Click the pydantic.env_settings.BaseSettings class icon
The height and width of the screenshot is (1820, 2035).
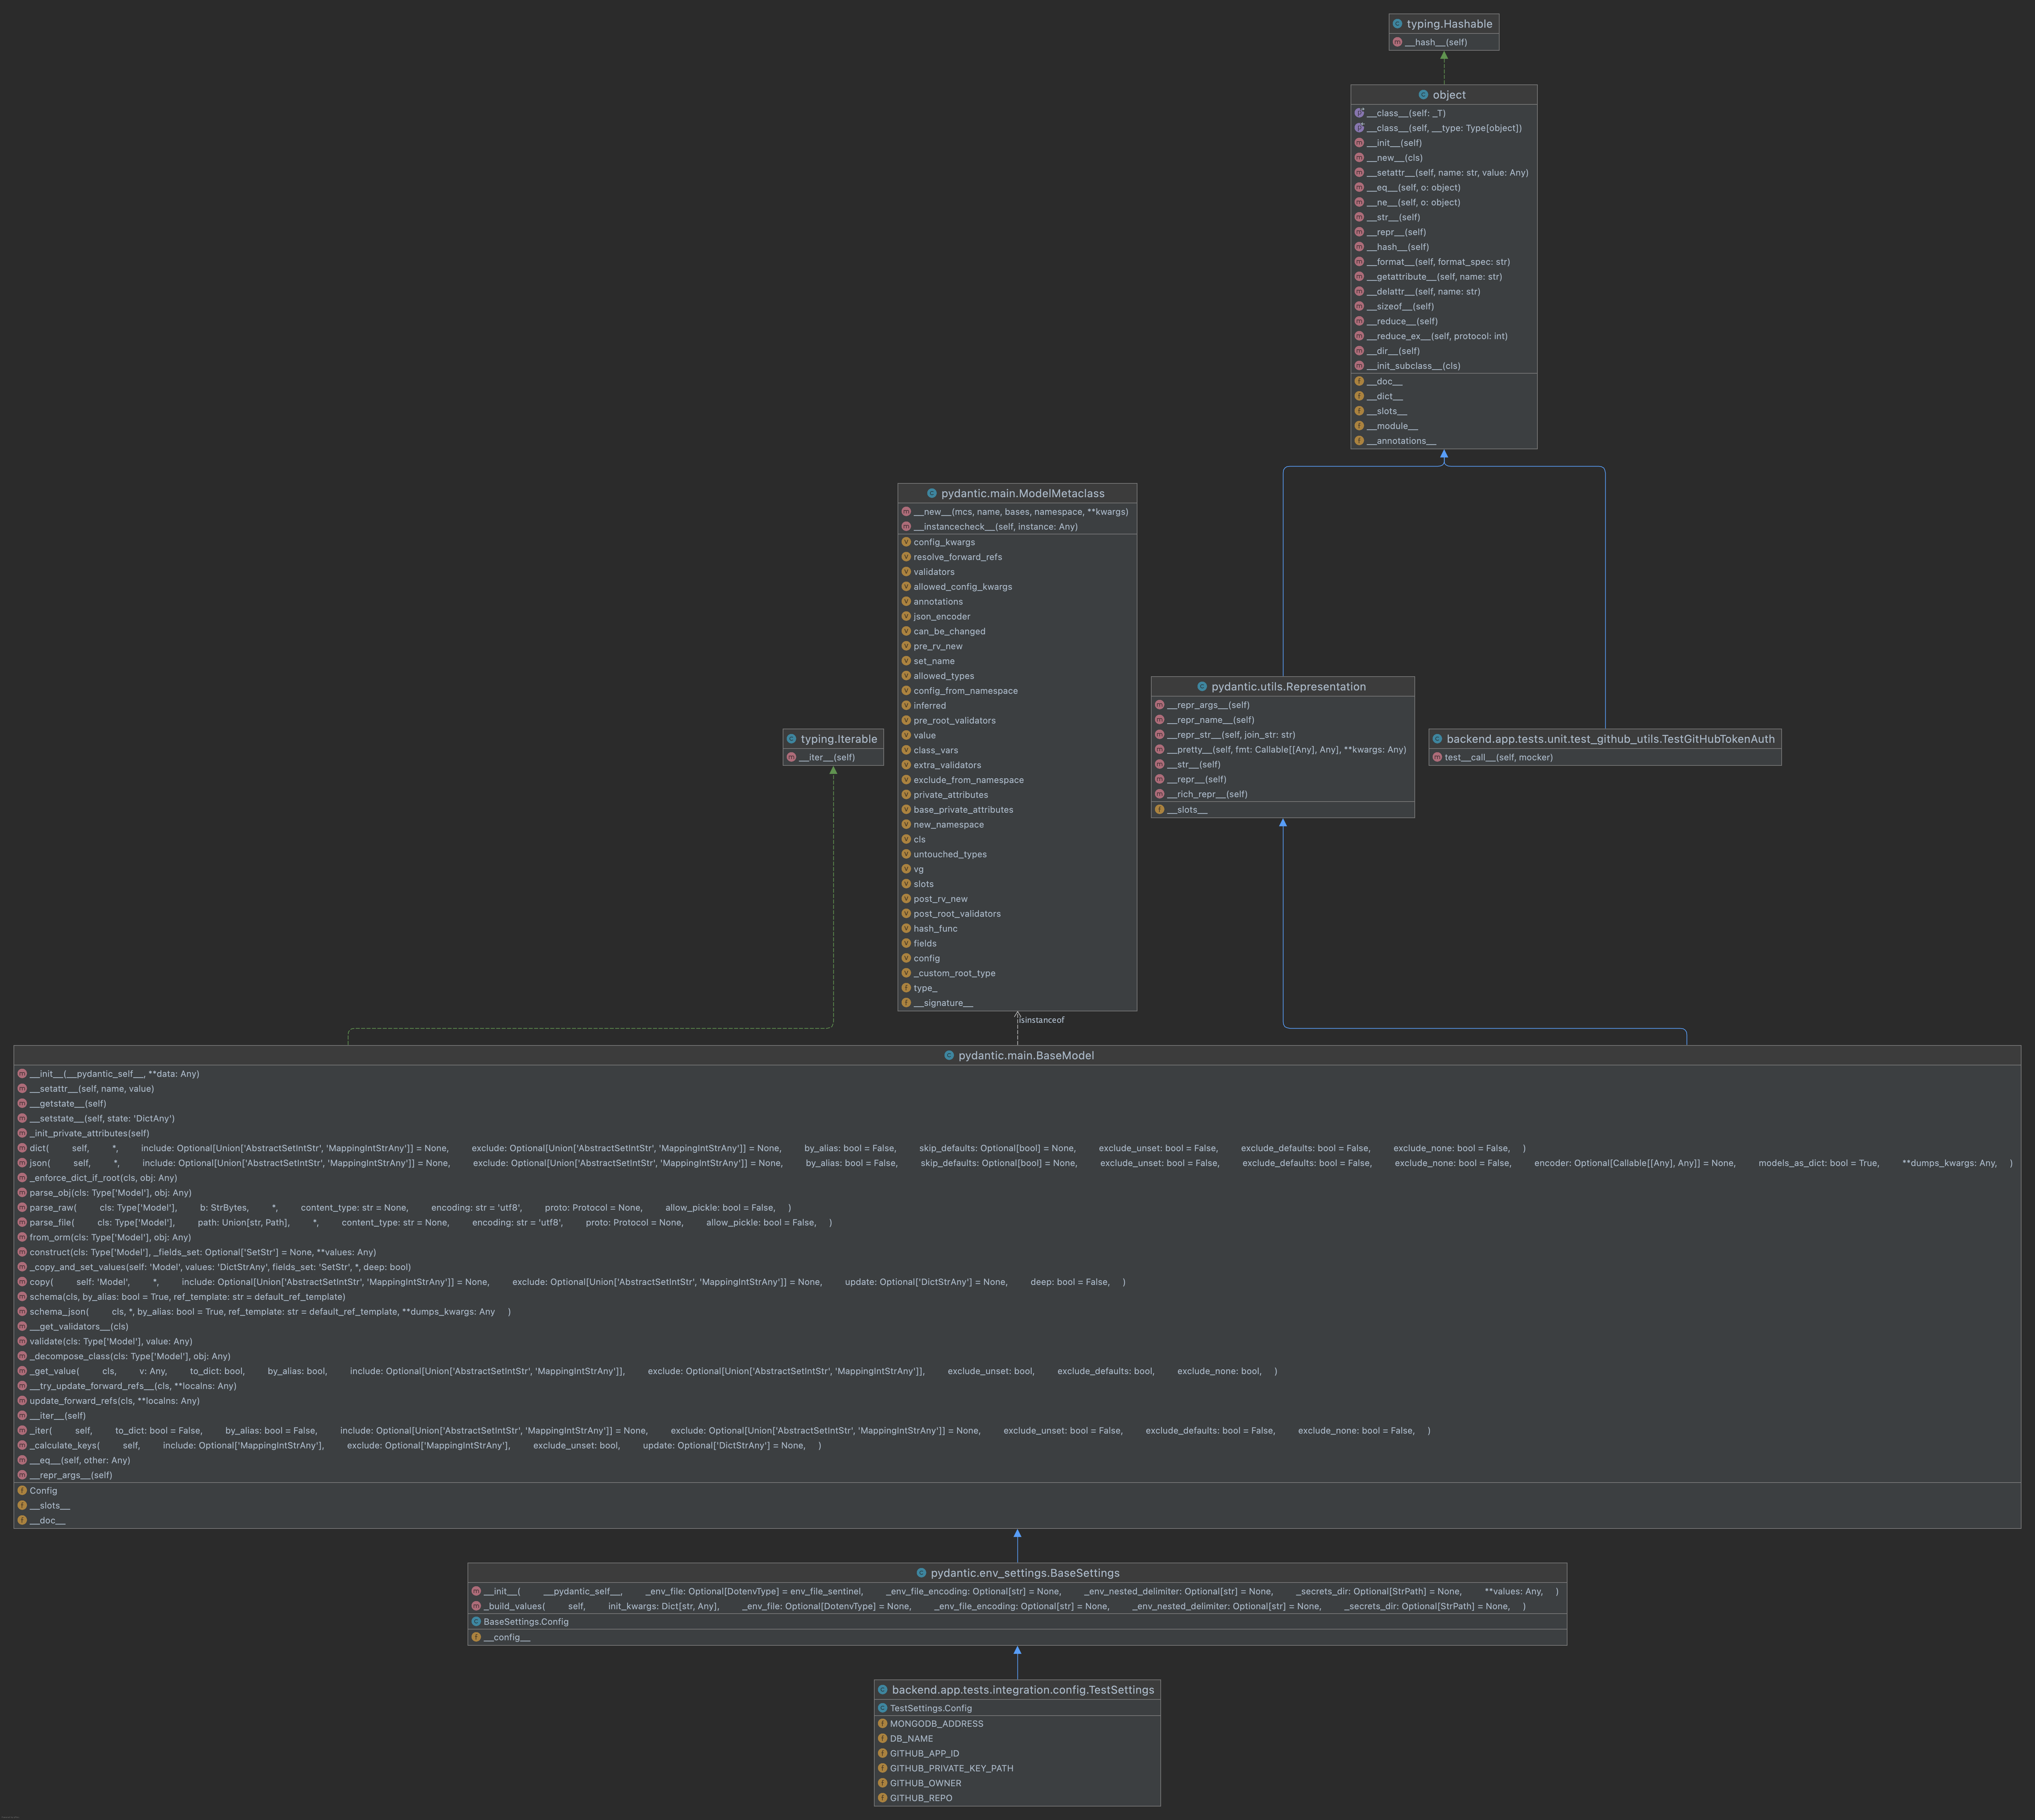click(x=921, y=1573)
